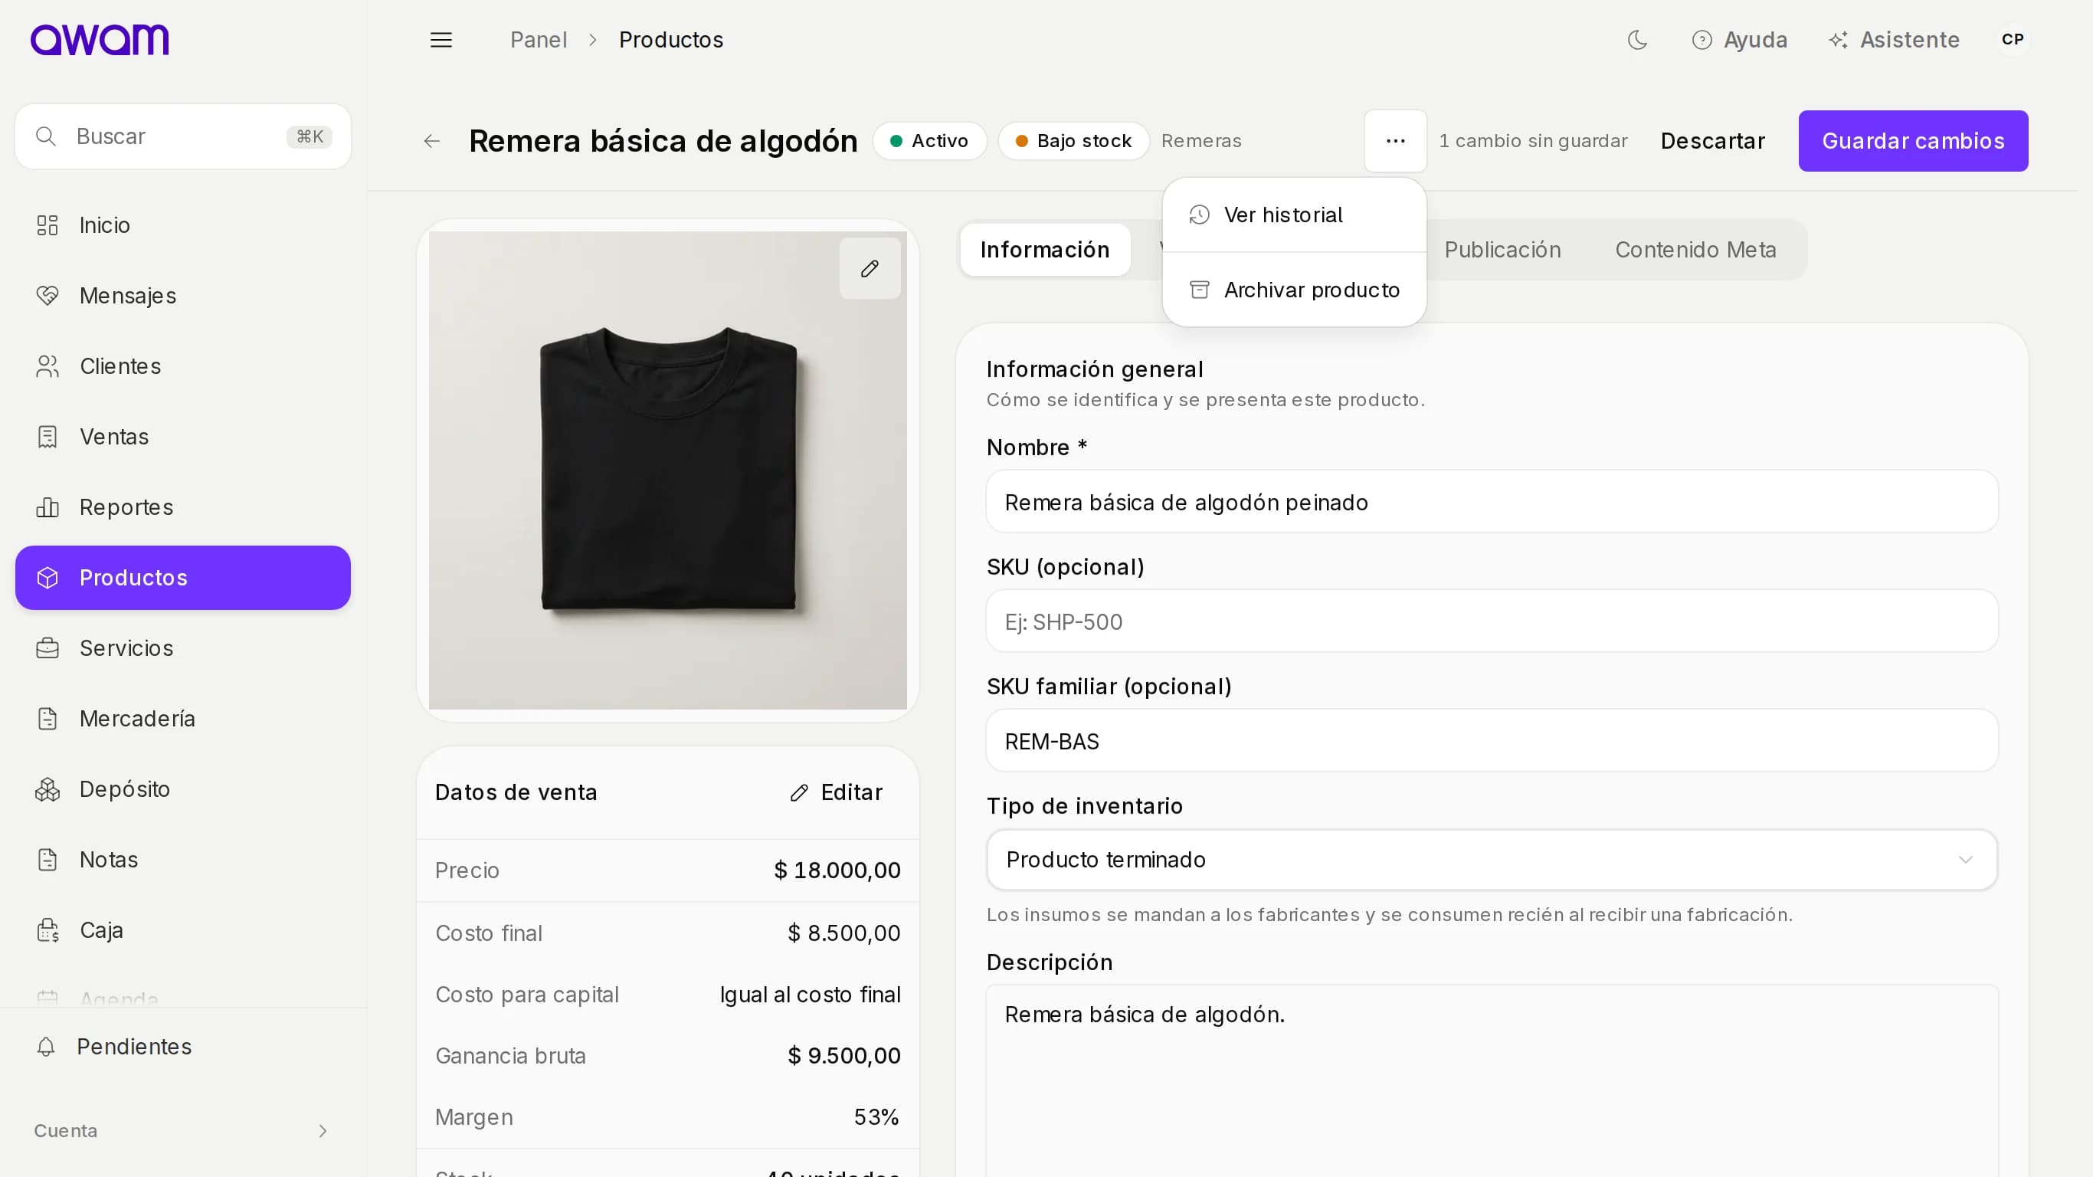Open the Contenido Meta tab
Screen dimensions: 2093x1177
pyautogui.click(x=1695, y=251)
